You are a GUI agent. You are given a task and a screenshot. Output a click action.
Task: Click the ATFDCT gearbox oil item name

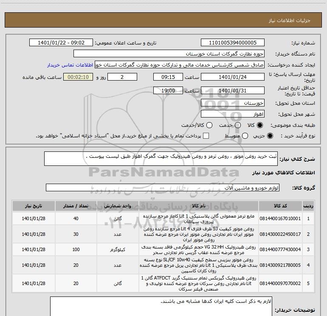[199, 283]
